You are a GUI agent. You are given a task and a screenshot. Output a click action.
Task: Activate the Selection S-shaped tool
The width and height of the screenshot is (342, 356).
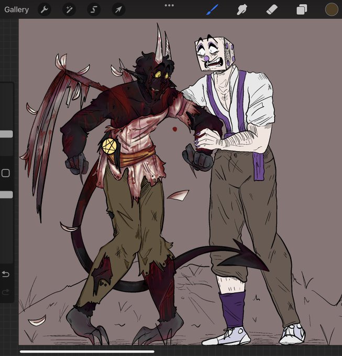94,9
